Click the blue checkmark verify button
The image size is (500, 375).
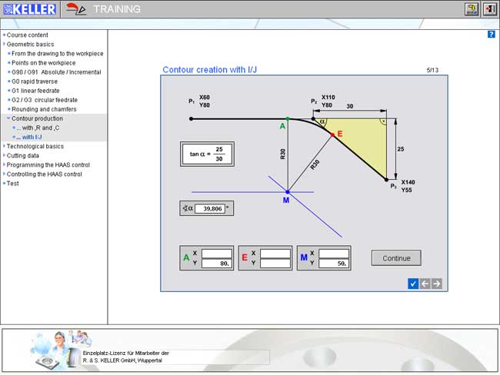pos(413,284)
